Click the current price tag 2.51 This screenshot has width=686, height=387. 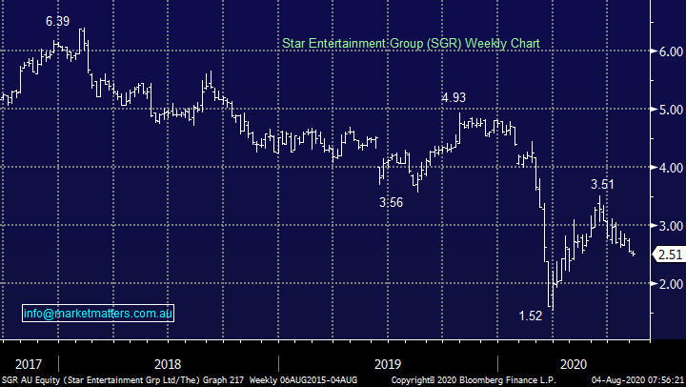669,255
